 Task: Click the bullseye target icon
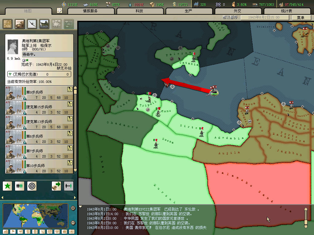(32, 186)
